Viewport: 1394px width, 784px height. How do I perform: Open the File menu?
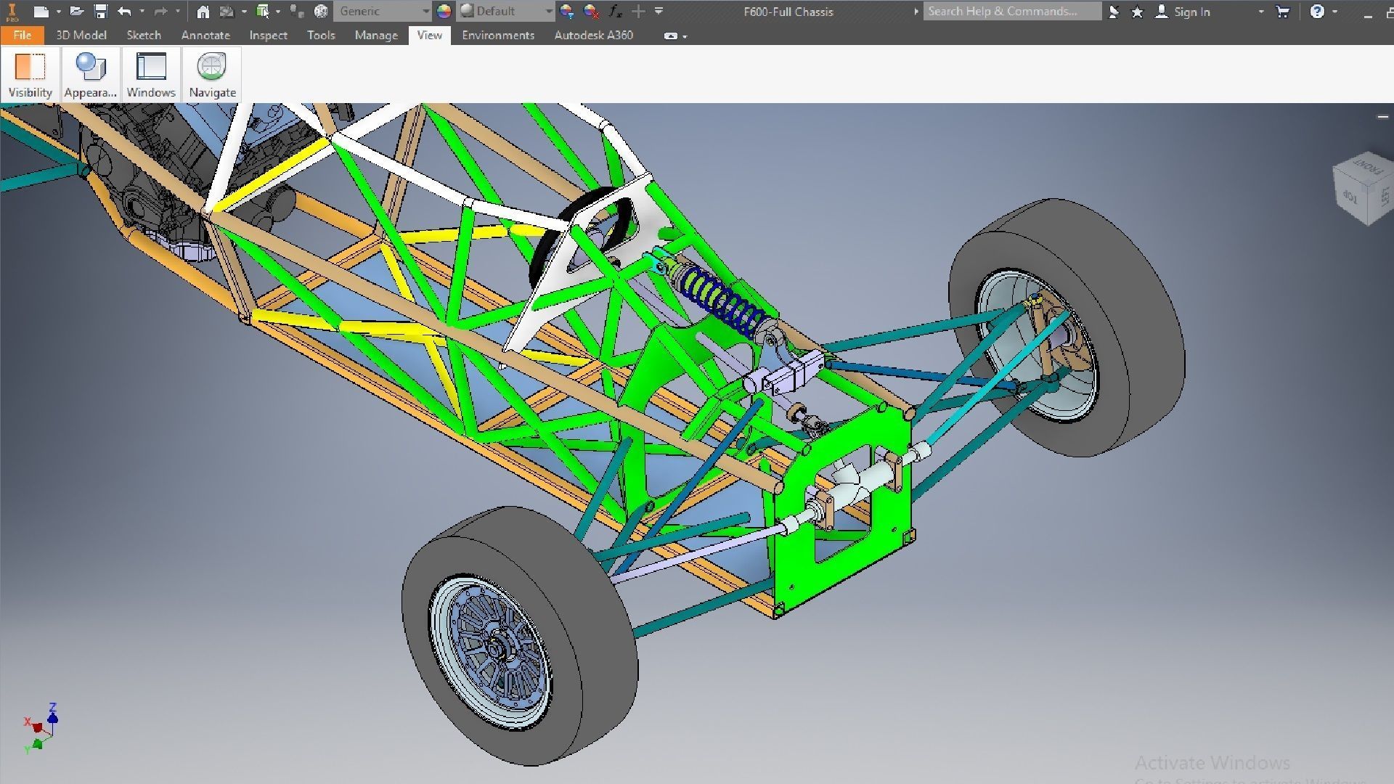22,34
